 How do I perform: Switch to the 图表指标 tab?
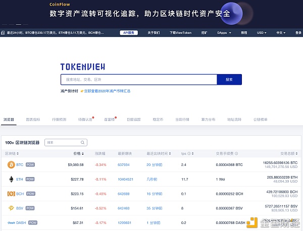click(x=33, y=120)
